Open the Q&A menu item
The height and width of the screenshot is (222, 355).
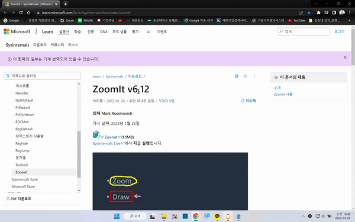point(104,32)
